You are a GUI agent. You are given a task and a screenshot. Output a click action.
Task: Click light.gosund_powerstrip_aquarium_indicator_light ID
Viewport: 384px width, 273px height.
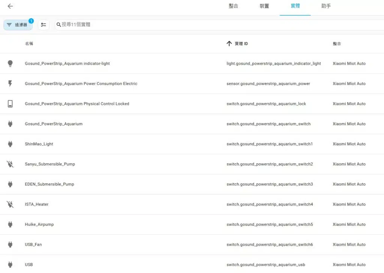[273, 64]
